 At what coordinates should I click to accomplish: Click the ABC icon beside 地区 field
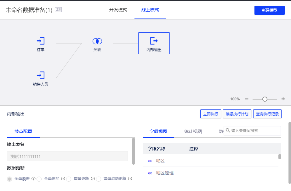tap(150, 161)
